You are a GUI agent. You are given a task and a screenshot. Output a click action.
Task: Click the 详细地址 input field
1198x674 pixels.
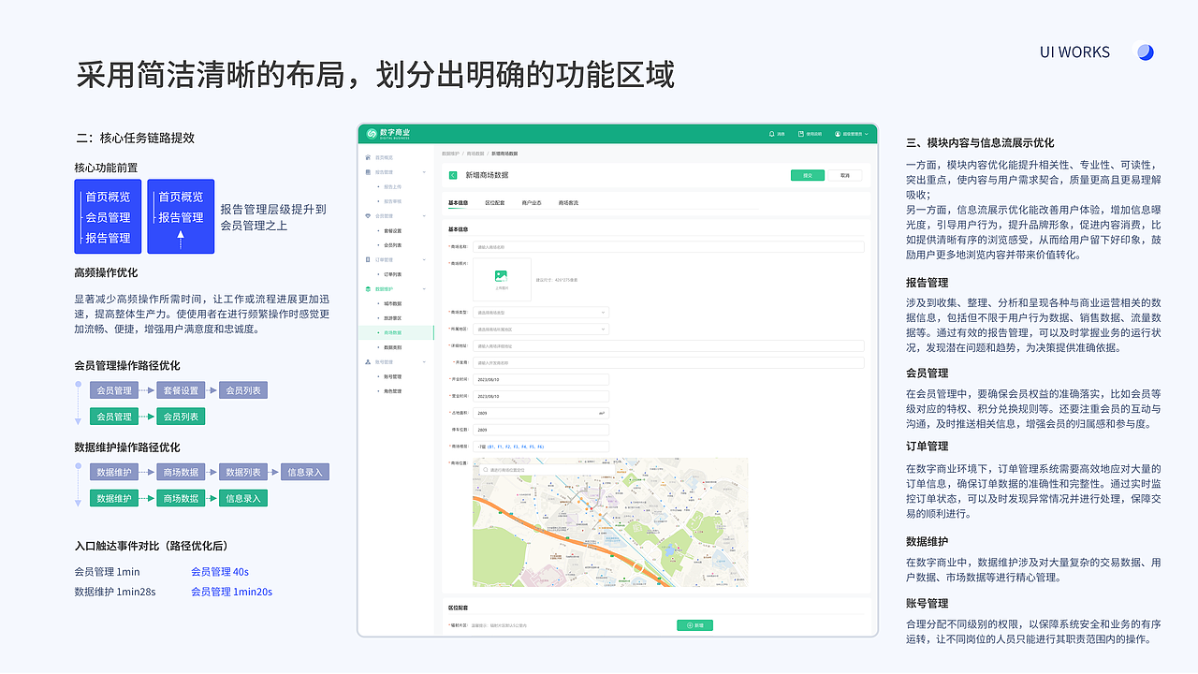point(668,346)
